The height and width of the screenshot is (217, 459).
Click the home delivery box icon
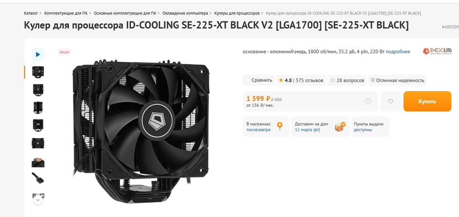click(340, 127)
